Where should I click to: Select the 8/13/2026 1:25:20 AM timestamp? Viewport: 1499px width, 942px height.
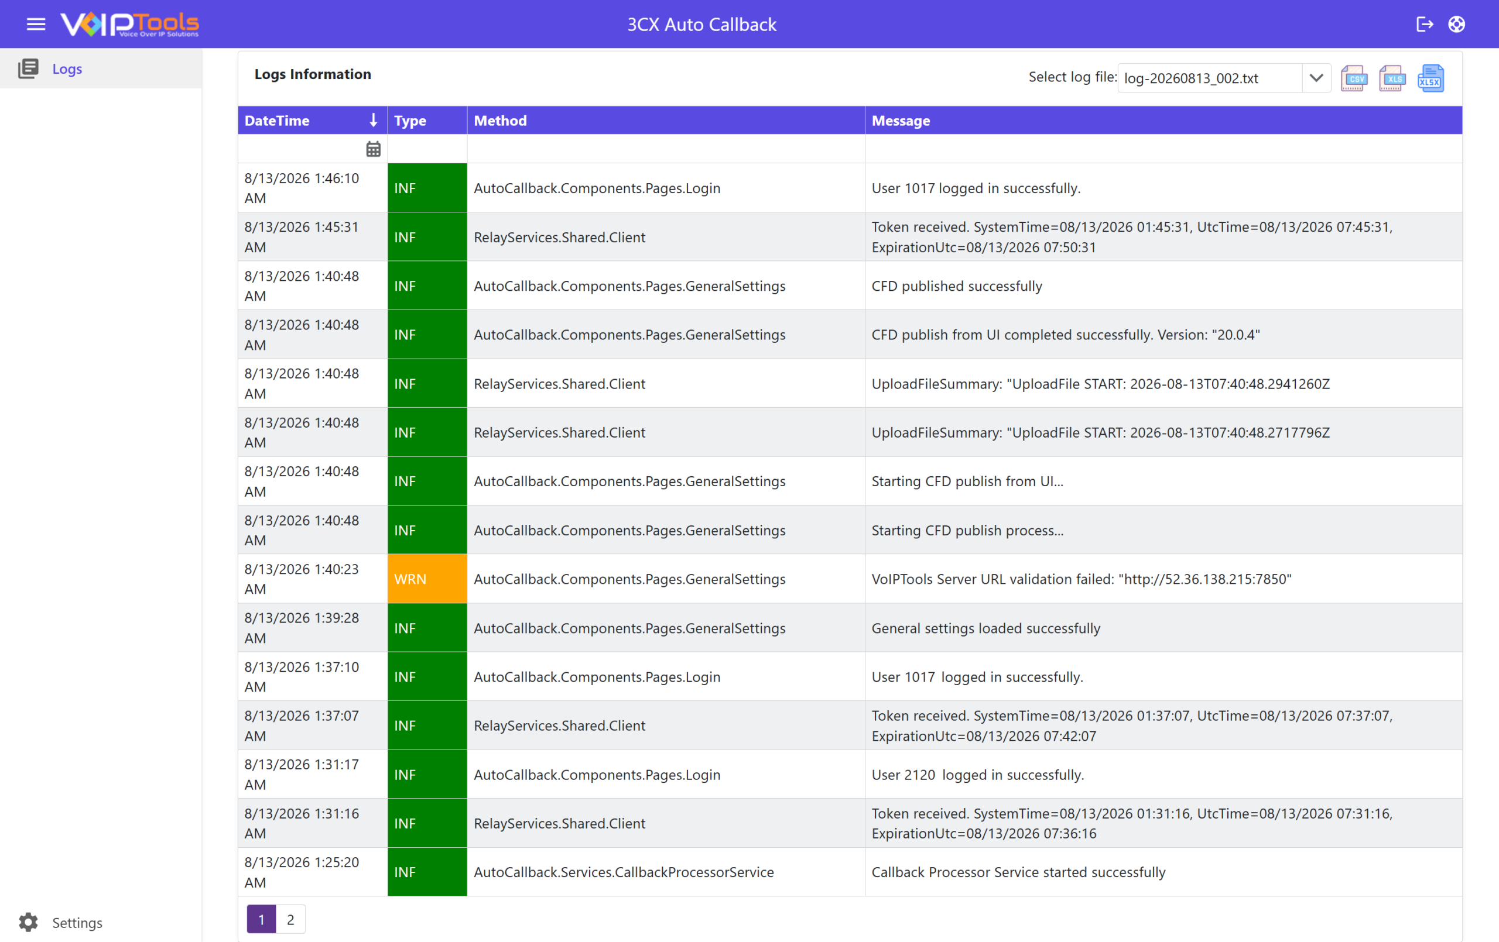[302, 872]
